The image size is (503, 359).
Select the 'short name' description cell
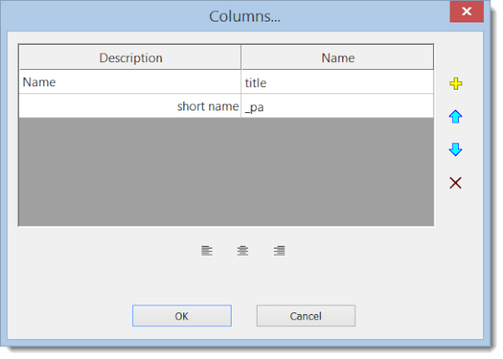(130, 106)
